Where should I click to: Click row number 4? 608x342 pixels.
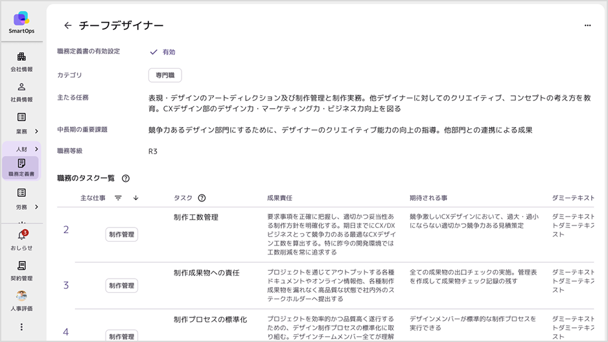point(66,332)
